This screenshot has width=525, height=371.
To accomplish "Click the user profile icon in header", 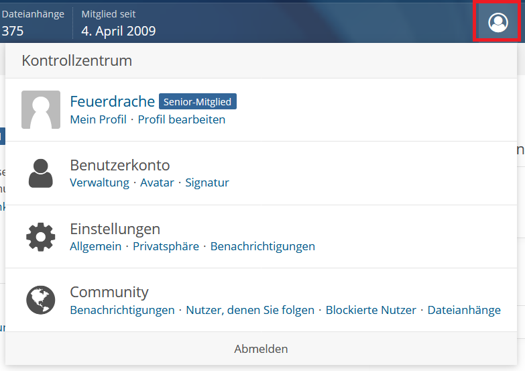I will click(x=498, y=23).
